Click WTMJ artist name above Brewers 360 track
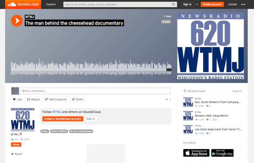The height and width of the screenshot is (163, 254). point(198,112)
